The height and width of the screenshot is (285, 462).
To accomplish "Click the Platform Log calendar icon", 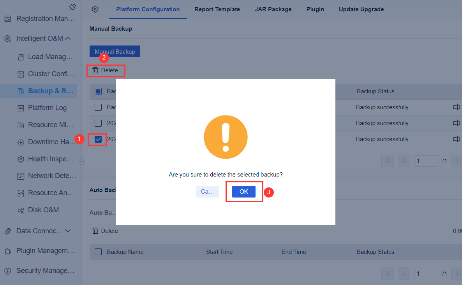I will coord(21,108).
